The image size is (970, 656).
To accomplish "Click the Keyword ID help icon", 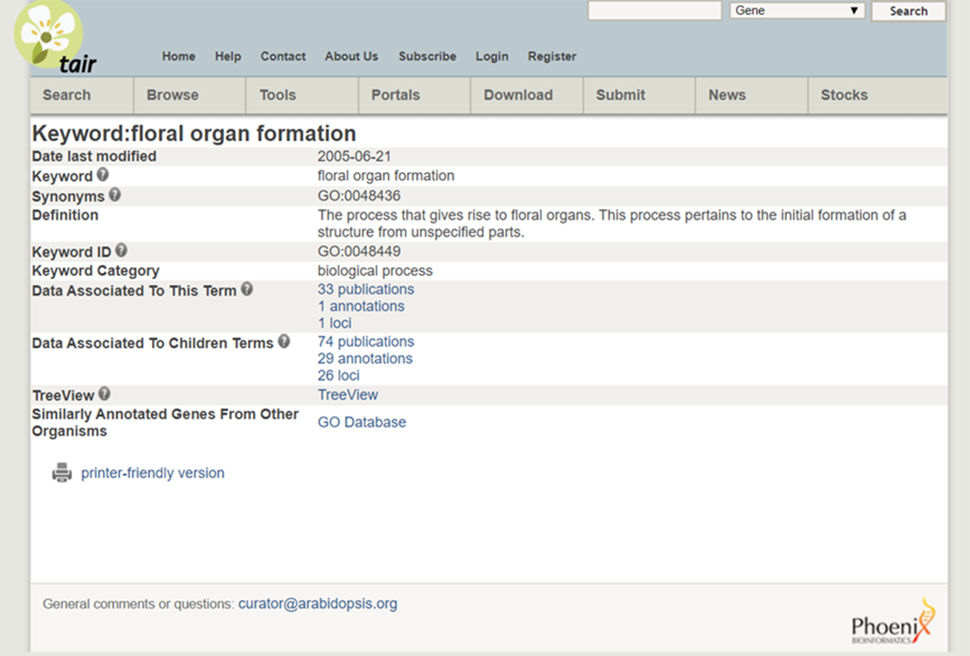I will (x=121, y=251).
